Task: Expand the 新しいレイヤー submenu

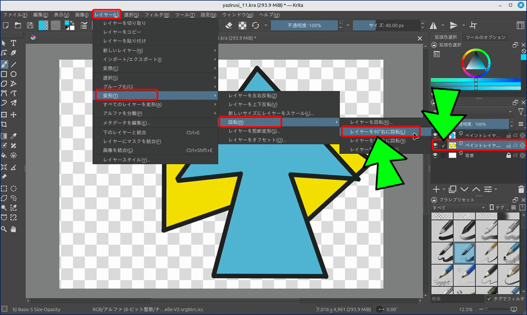Action: click(x=154, y=50)
